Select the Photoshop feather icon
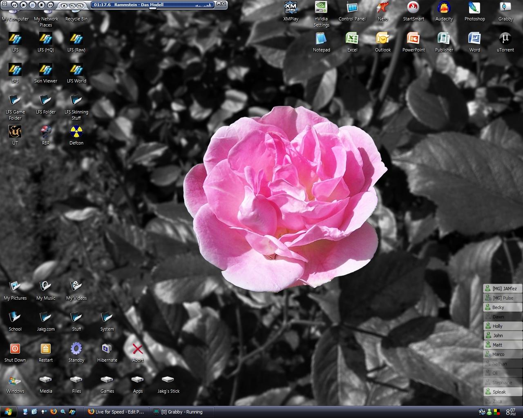523x418 pixels. click(474, 8)
